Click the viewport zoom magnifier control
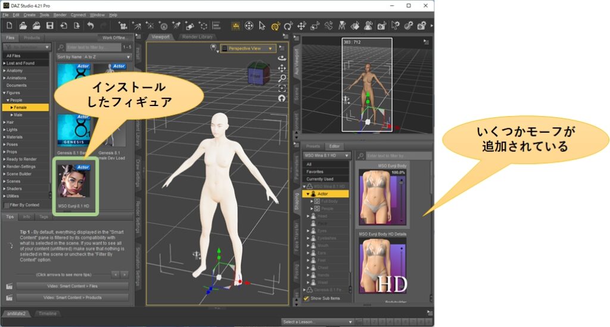This screenshot has height=327, width=610. [282, 78]
